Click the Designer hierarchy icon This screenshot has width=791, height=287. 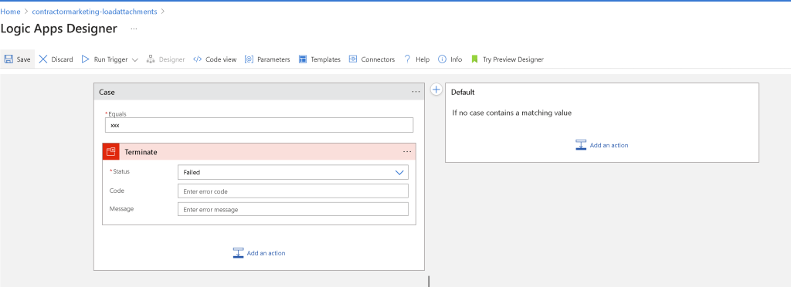point(151,59)
